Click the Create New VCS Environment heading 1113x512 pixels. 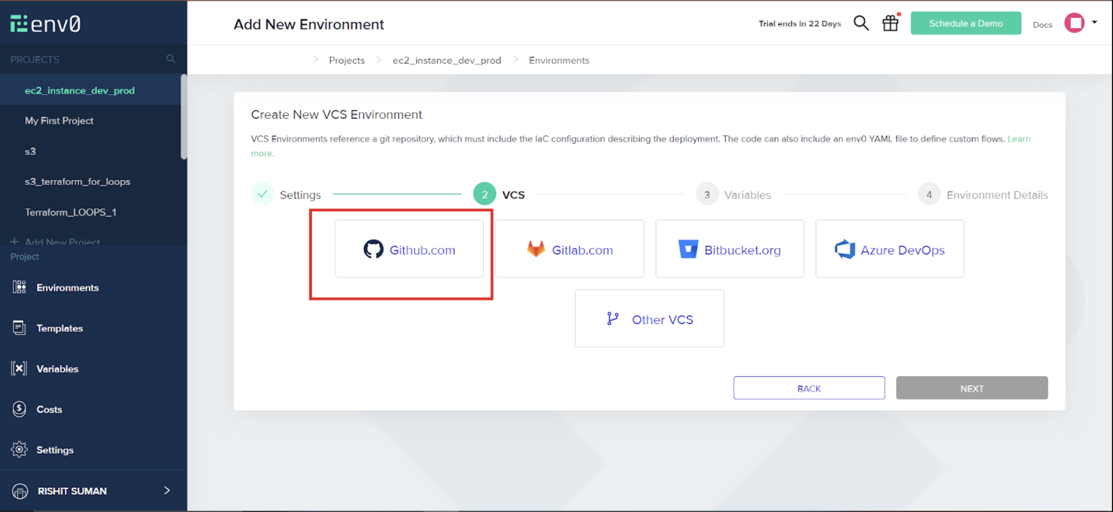(337, 114)
